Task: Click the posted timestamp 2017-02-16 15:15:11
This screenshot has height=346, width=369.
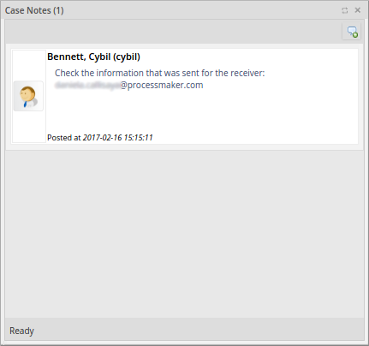Action: 118,138
